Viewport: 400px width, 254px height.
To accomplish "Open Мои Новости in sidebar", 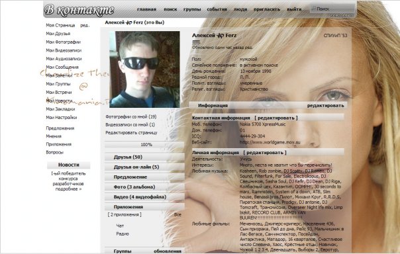I will pyautogui.click(x=59, y=101).
